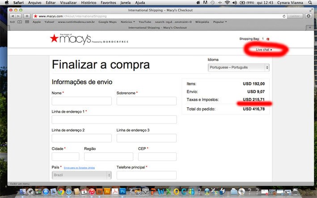Expand the Notícias bookmarks folder

pos(127,22)
